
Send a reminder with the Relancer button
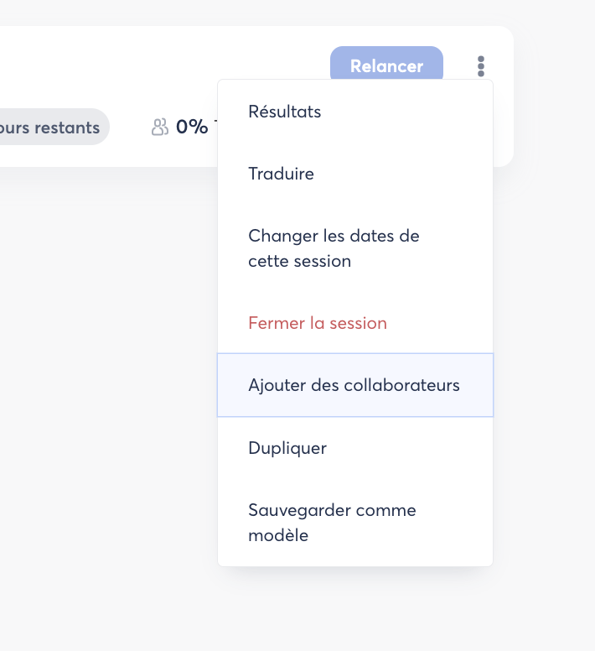click(386, 65)
